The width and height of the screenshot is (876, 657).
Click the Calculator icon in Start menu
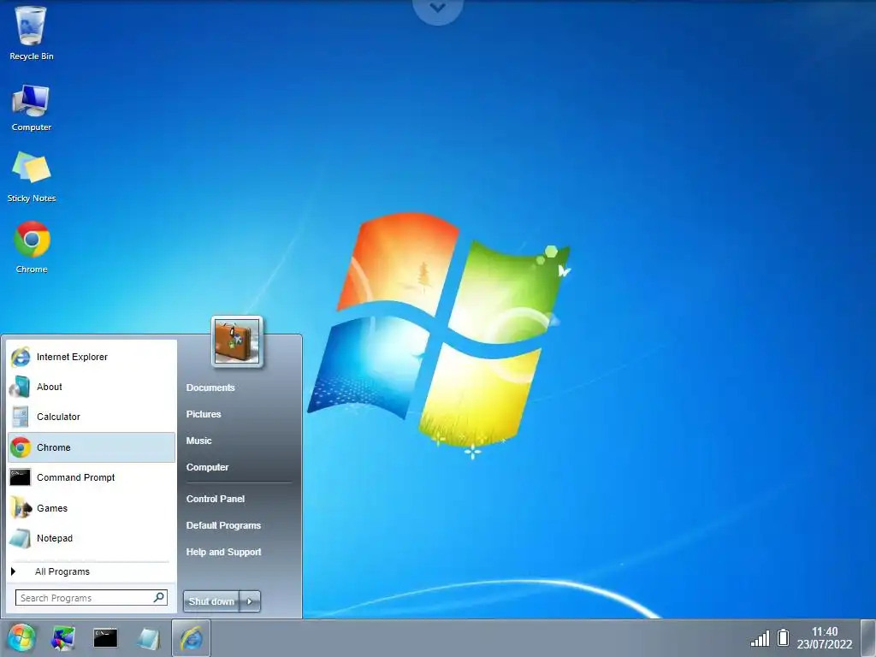click(x=21, y=417)
